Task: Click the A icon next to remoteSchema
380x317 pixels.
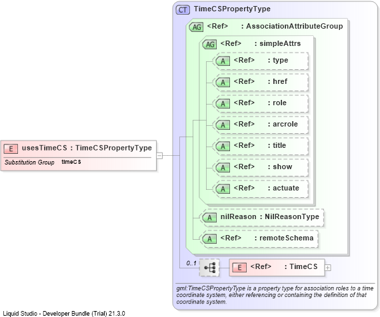Action: point(209,239)
